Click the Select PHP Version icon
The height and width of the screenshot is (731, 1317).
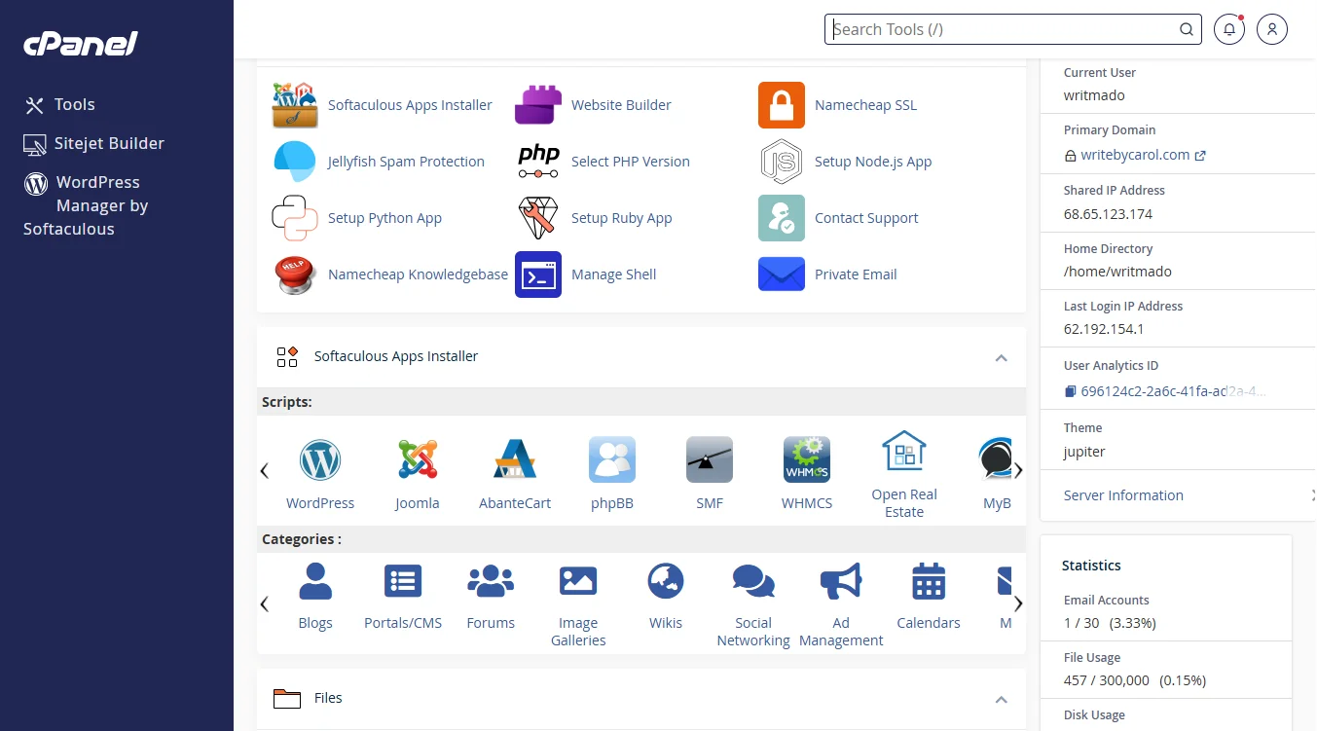[x=538, y=162]
